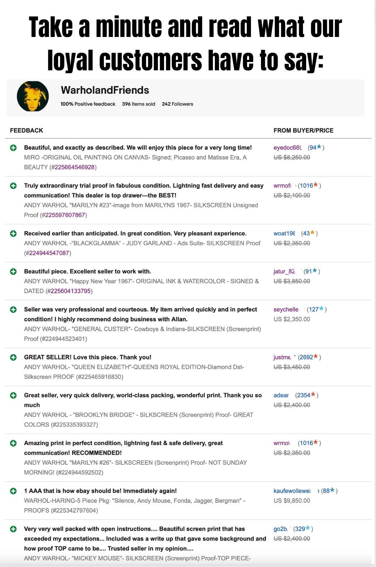Screen dimensions: 376x567
Task: Click the WarholandFriends seller name
Action: (105, 90)
